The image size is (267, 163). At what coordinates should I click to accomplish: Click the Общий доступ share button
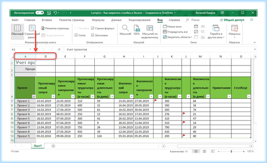coord(232,20)
